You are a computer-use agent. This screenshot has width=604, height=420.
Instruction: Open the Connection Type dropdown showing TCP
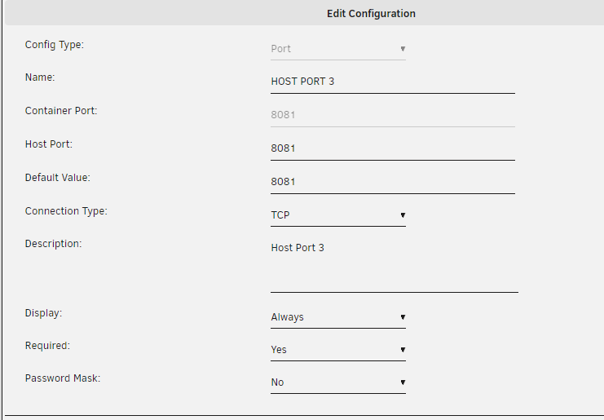point(338,215)
